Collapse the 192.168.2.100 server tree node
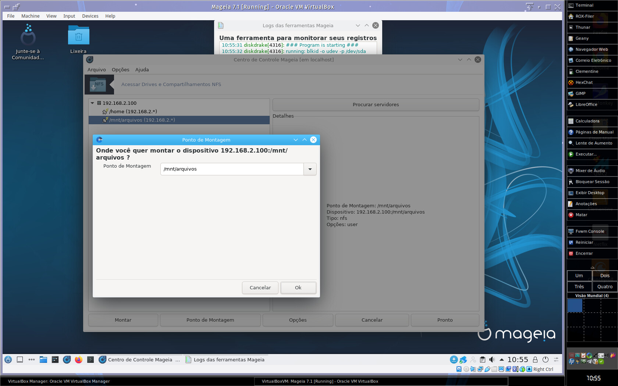 92,103
